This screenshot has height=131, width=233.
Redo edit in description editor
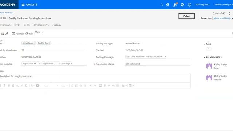tap(95, 86)
